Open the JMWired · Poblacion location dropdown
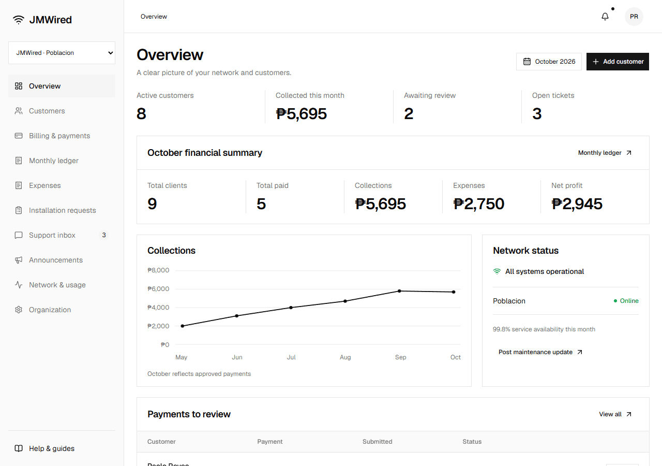662x466 pixels. point(62,53)
